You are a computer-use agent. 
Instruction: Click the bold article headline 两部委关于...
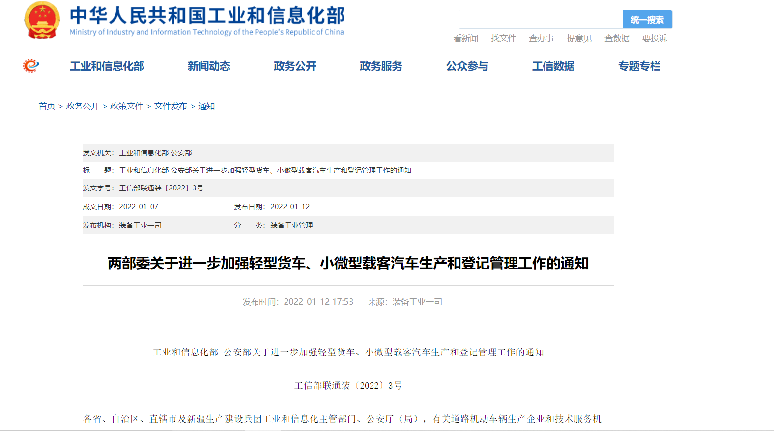pyautogui.click(x=348, y=264)
